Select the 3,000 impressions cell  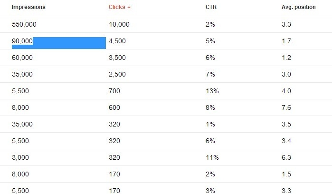click(20, 157)
